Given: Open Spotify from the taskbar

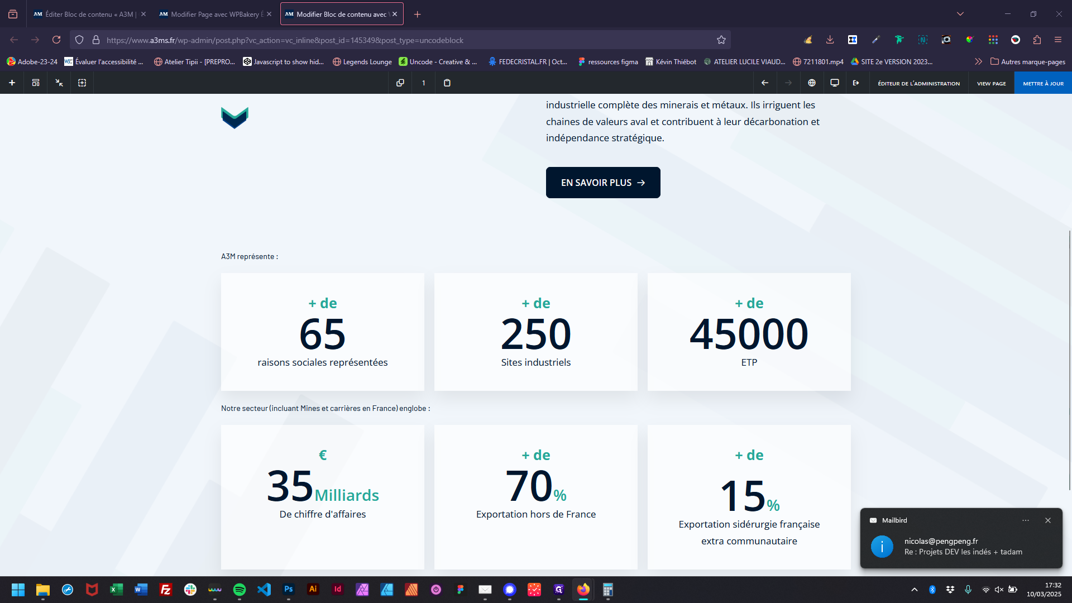Looking at the screenshot, I should click(x=240, y=590).
